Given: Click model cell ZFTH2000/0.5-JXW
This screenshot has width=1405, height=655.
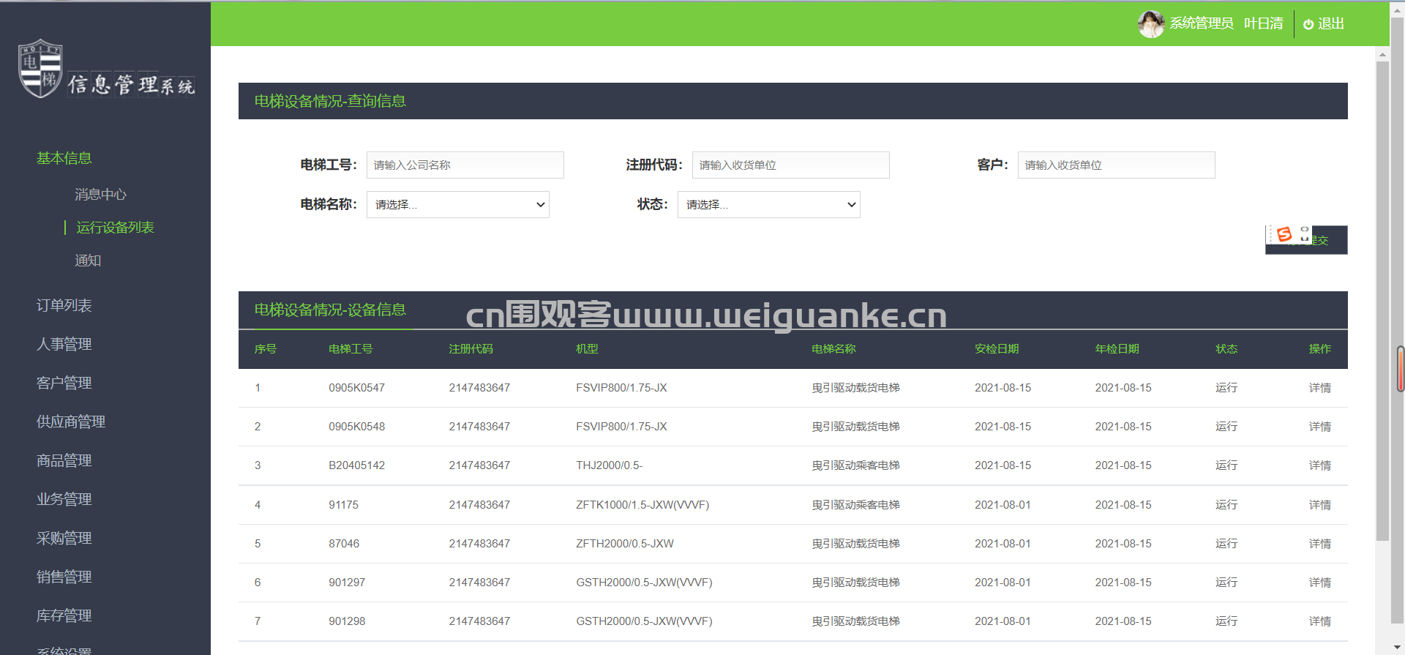Looking at the screenshot, I should click(625, 544).
